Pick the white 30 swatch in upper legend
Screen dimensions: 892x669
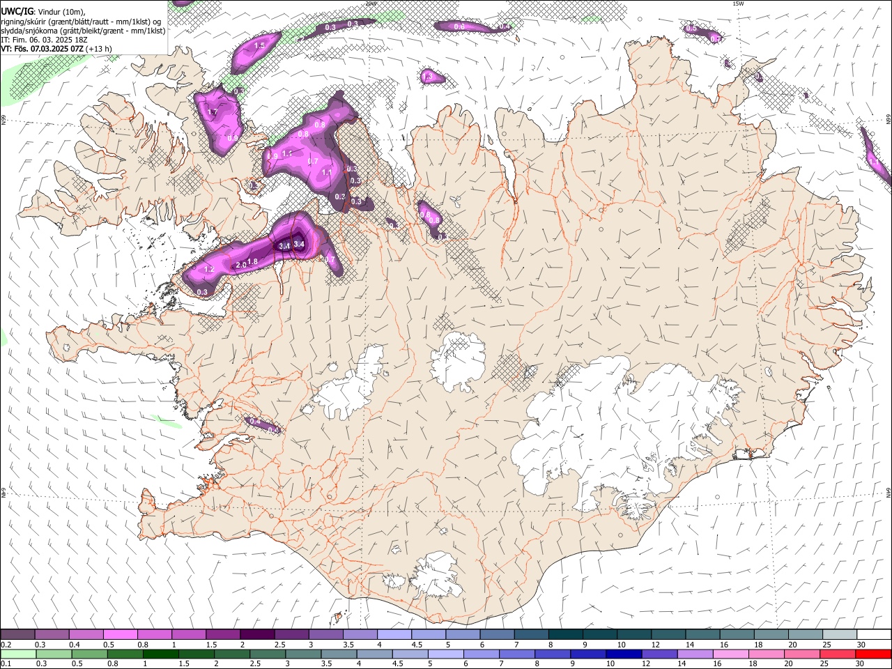click(x=872, y=634)
